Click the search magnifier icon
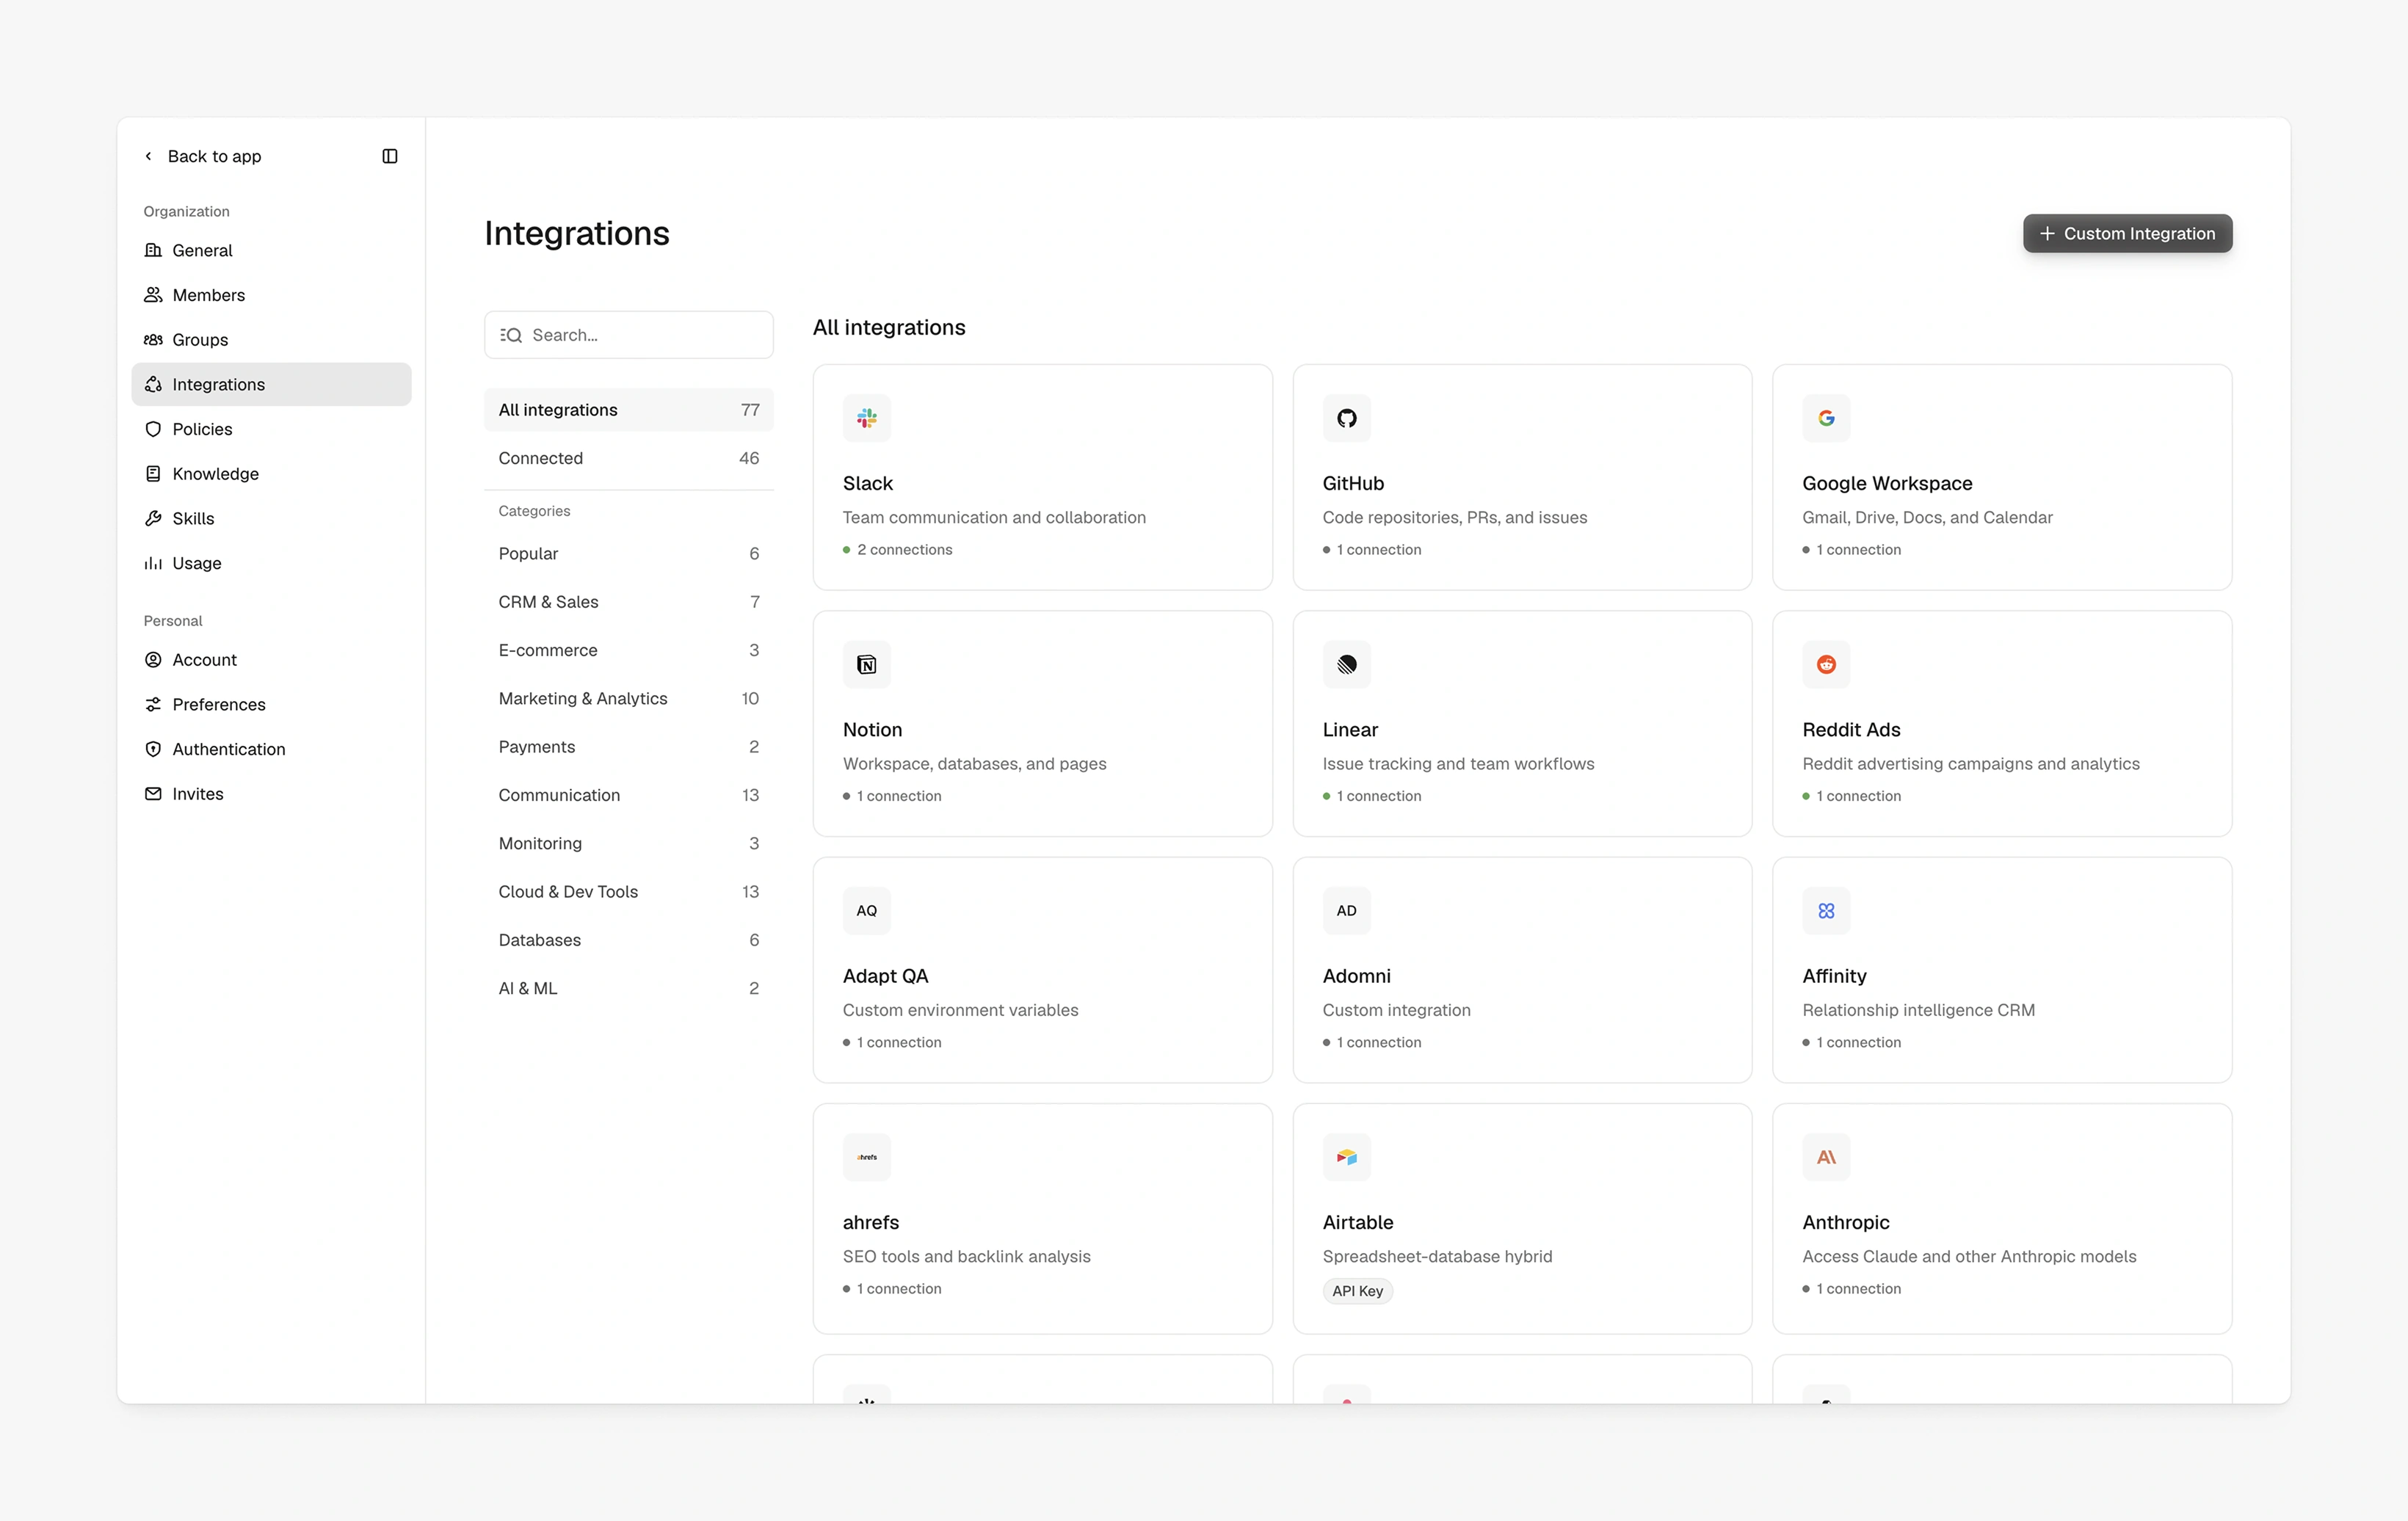 511,335
